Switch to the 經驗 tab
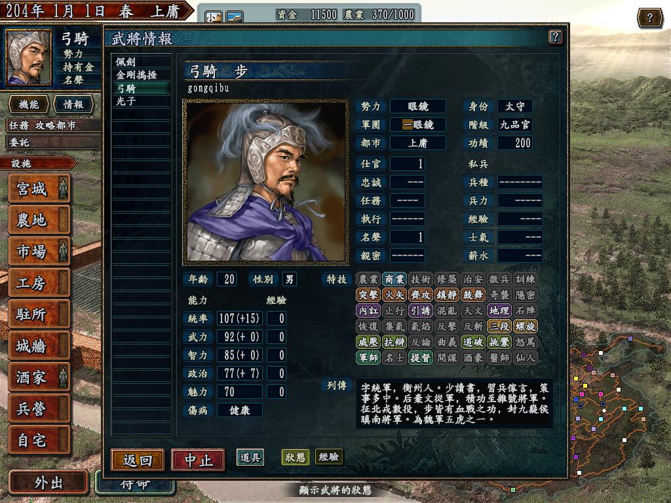 coord(329,456)
